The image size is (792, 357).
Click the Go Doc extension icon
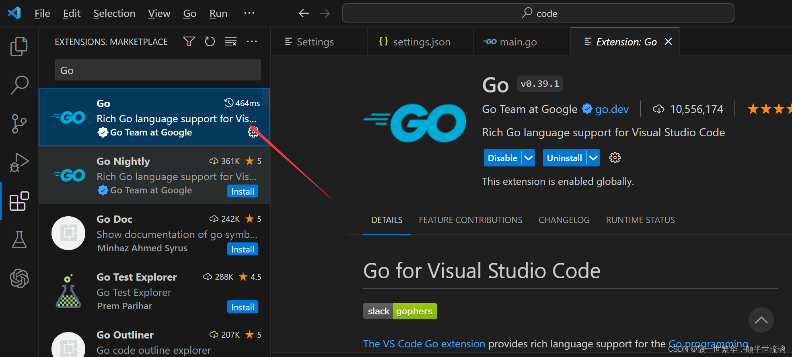[x=68, y=233]
